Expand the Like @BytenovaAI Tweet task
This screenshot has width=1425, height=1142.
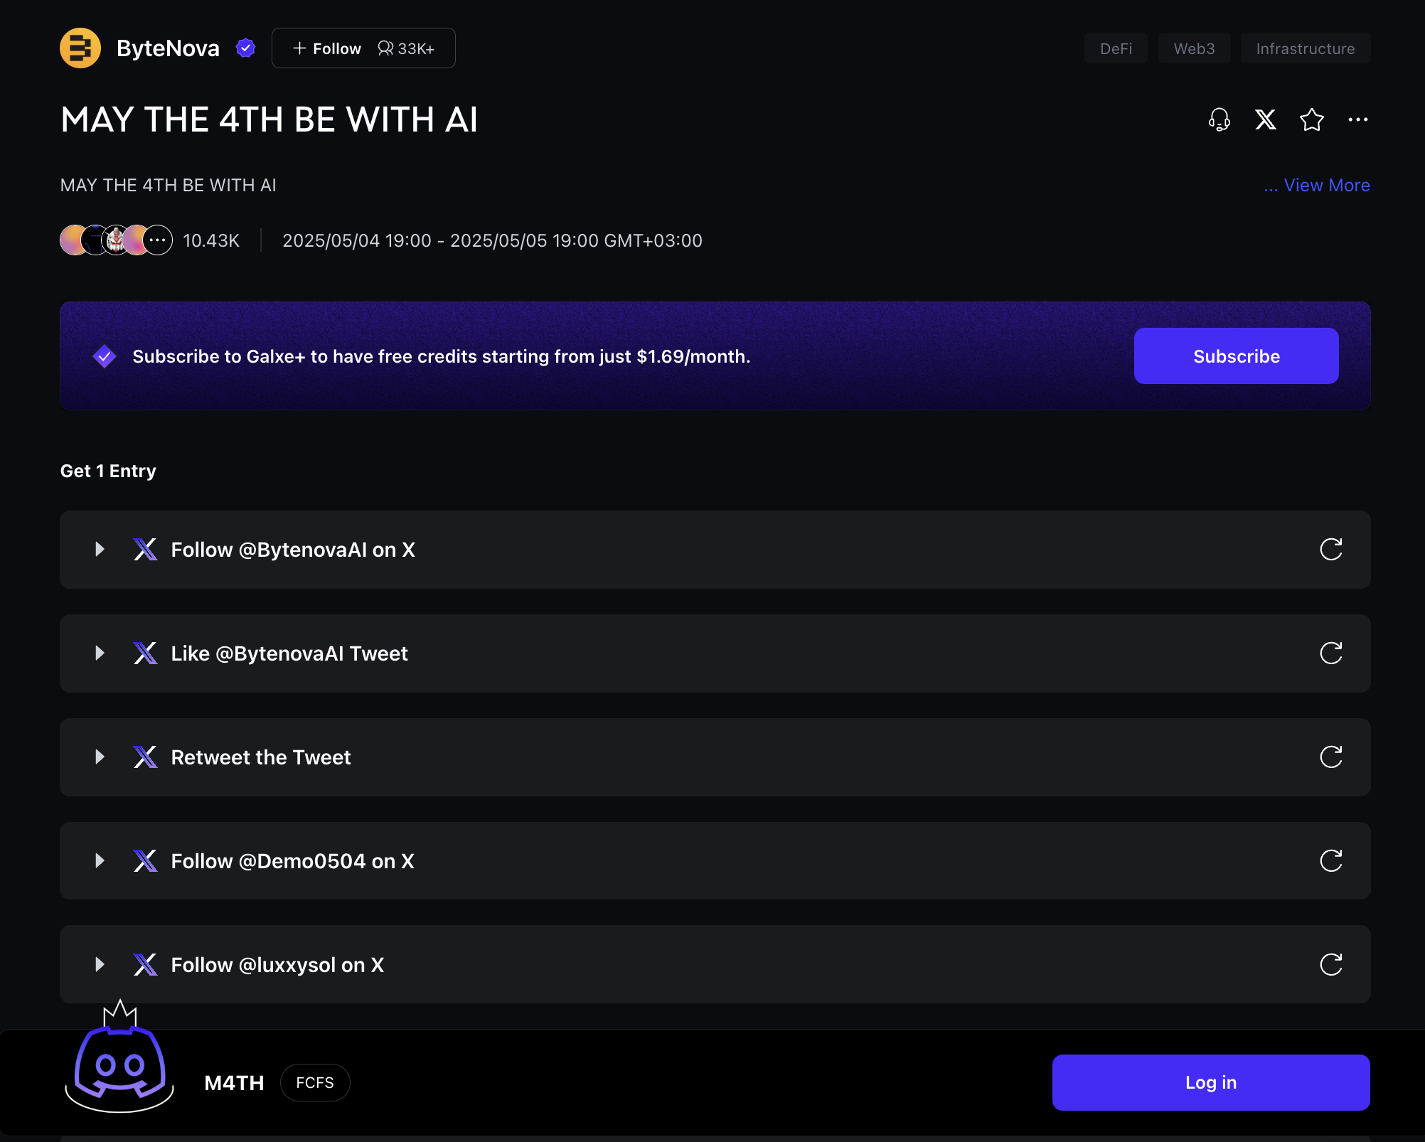pos(100,653)
